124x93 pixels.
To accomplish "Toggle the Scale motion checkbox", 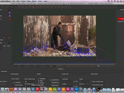I will (x=38, y=81).
